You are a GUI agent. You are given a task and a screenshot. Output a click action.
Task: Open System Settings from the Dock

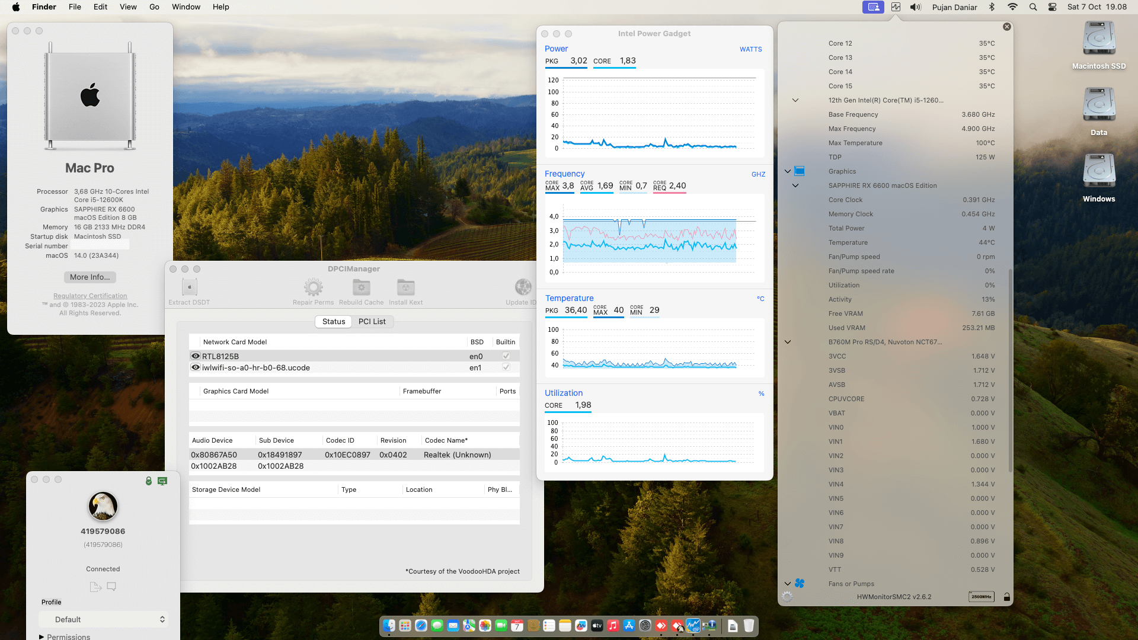coord(645,625)
